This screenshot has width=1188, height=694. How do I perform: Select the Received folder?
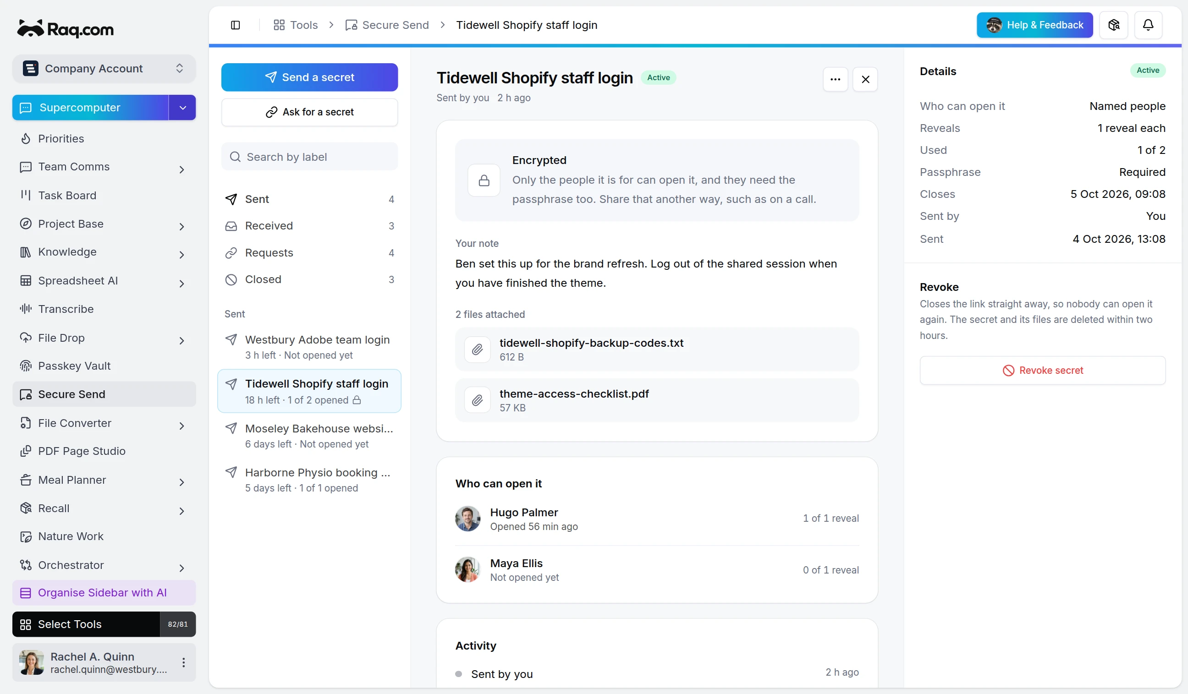coord(310,226)
